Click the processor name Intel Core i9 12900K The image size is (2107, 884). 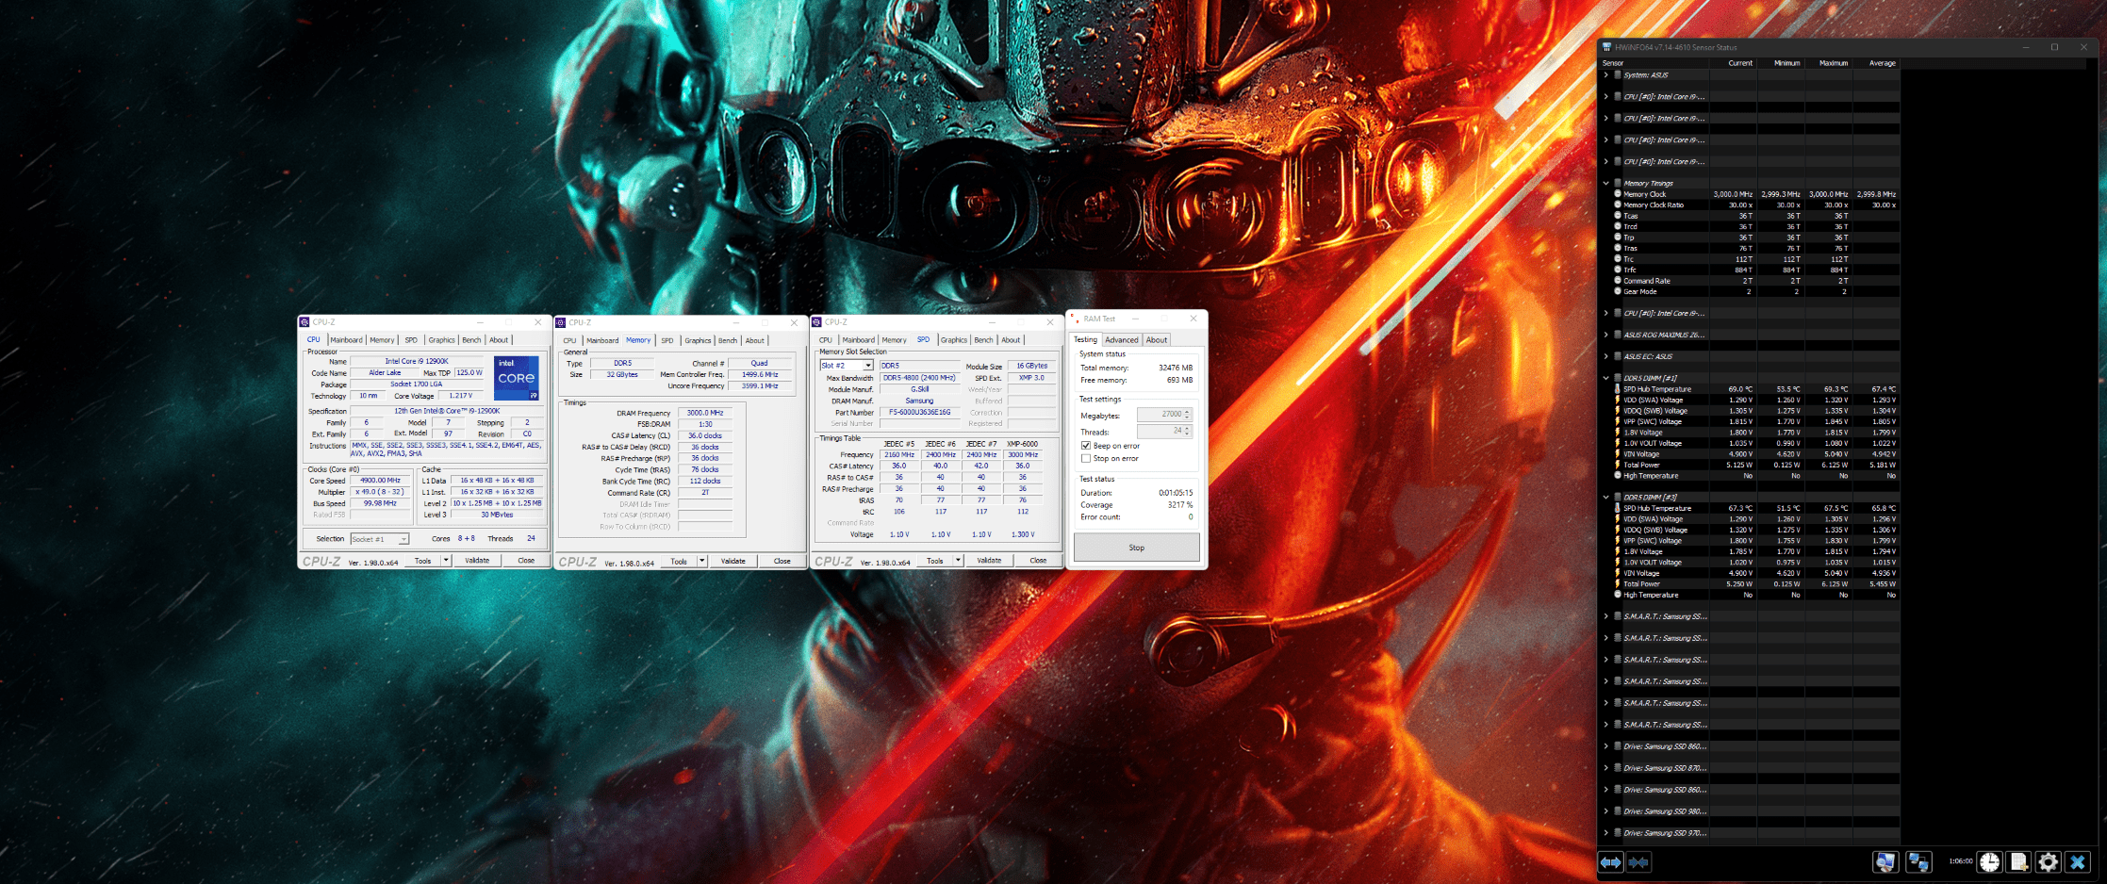[x=417, y=361]
